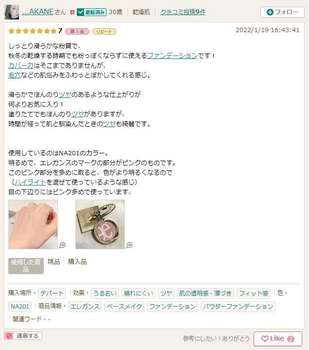Click the 購入品 pink badge near the stars
Image resolution: width=309 pixels, height=350 pixels.
click(x=77, y=32)
